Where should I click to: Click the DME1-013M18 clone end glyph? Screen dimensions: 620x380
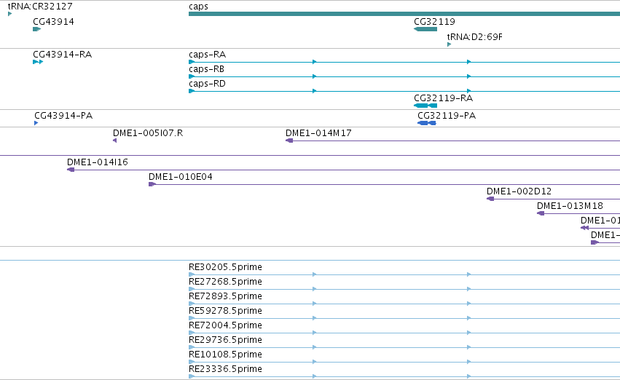(541, 213)
